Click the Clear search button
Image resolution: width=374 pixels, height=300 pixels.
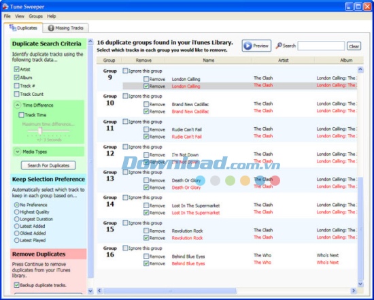354,46
